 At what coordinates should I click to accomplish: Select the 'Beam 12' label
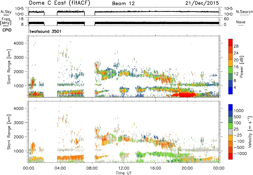coord(123,3)
